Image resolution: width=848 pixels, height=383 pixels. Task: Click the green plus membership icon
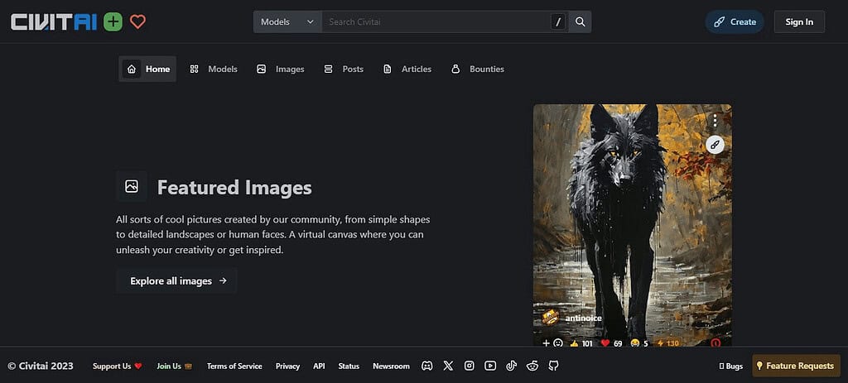(113, 22)
